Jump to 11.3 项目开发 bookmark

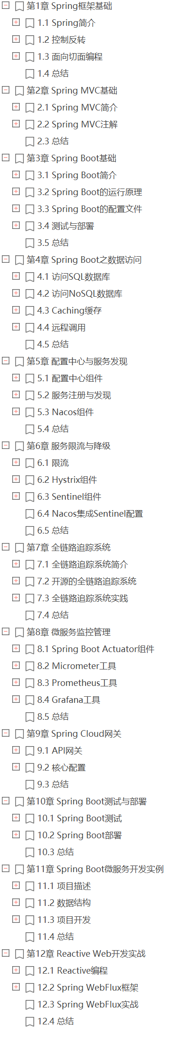click(x=64, y=920)
